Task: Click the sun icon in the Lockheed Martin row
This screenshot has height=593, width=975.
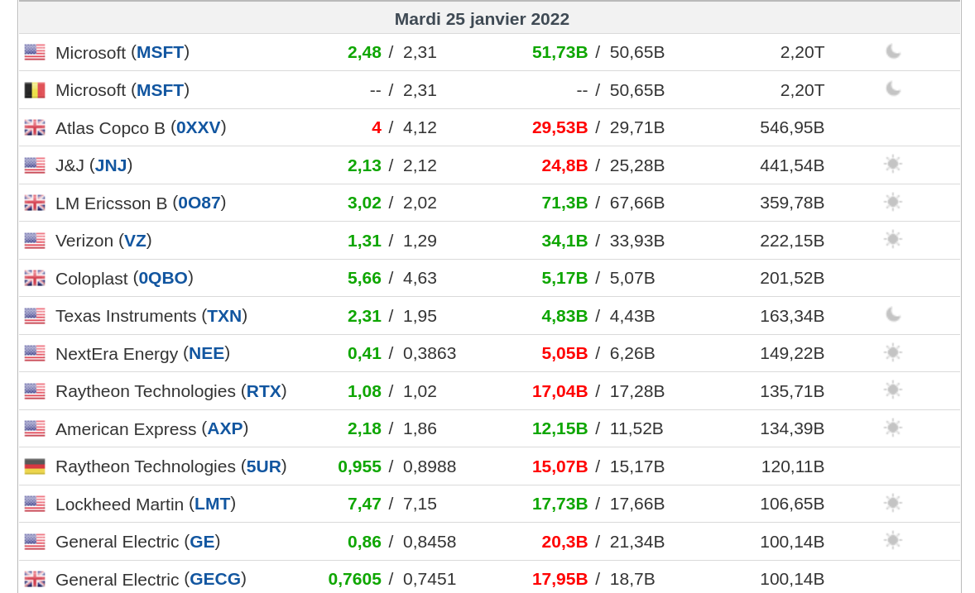Action: pos(892,503)
